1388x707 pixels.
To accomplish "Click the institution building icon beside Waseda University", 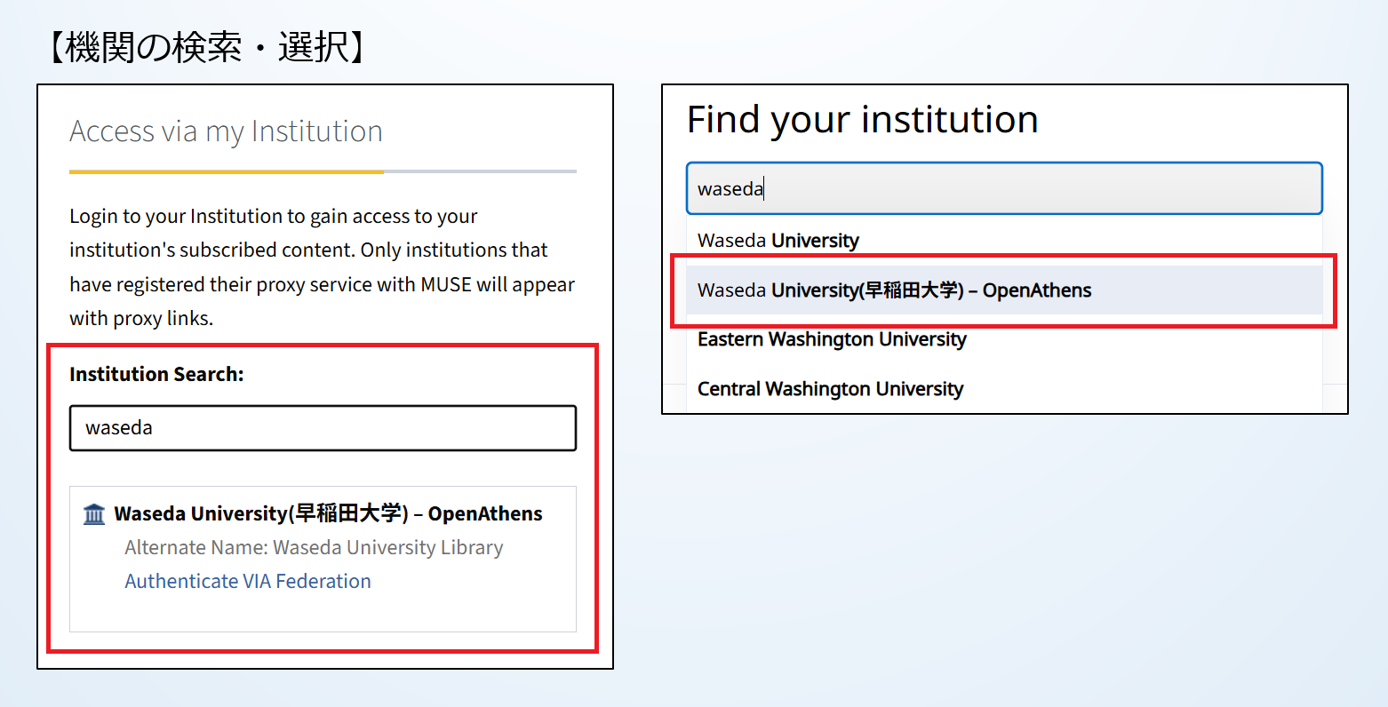I will pos(93,514).
